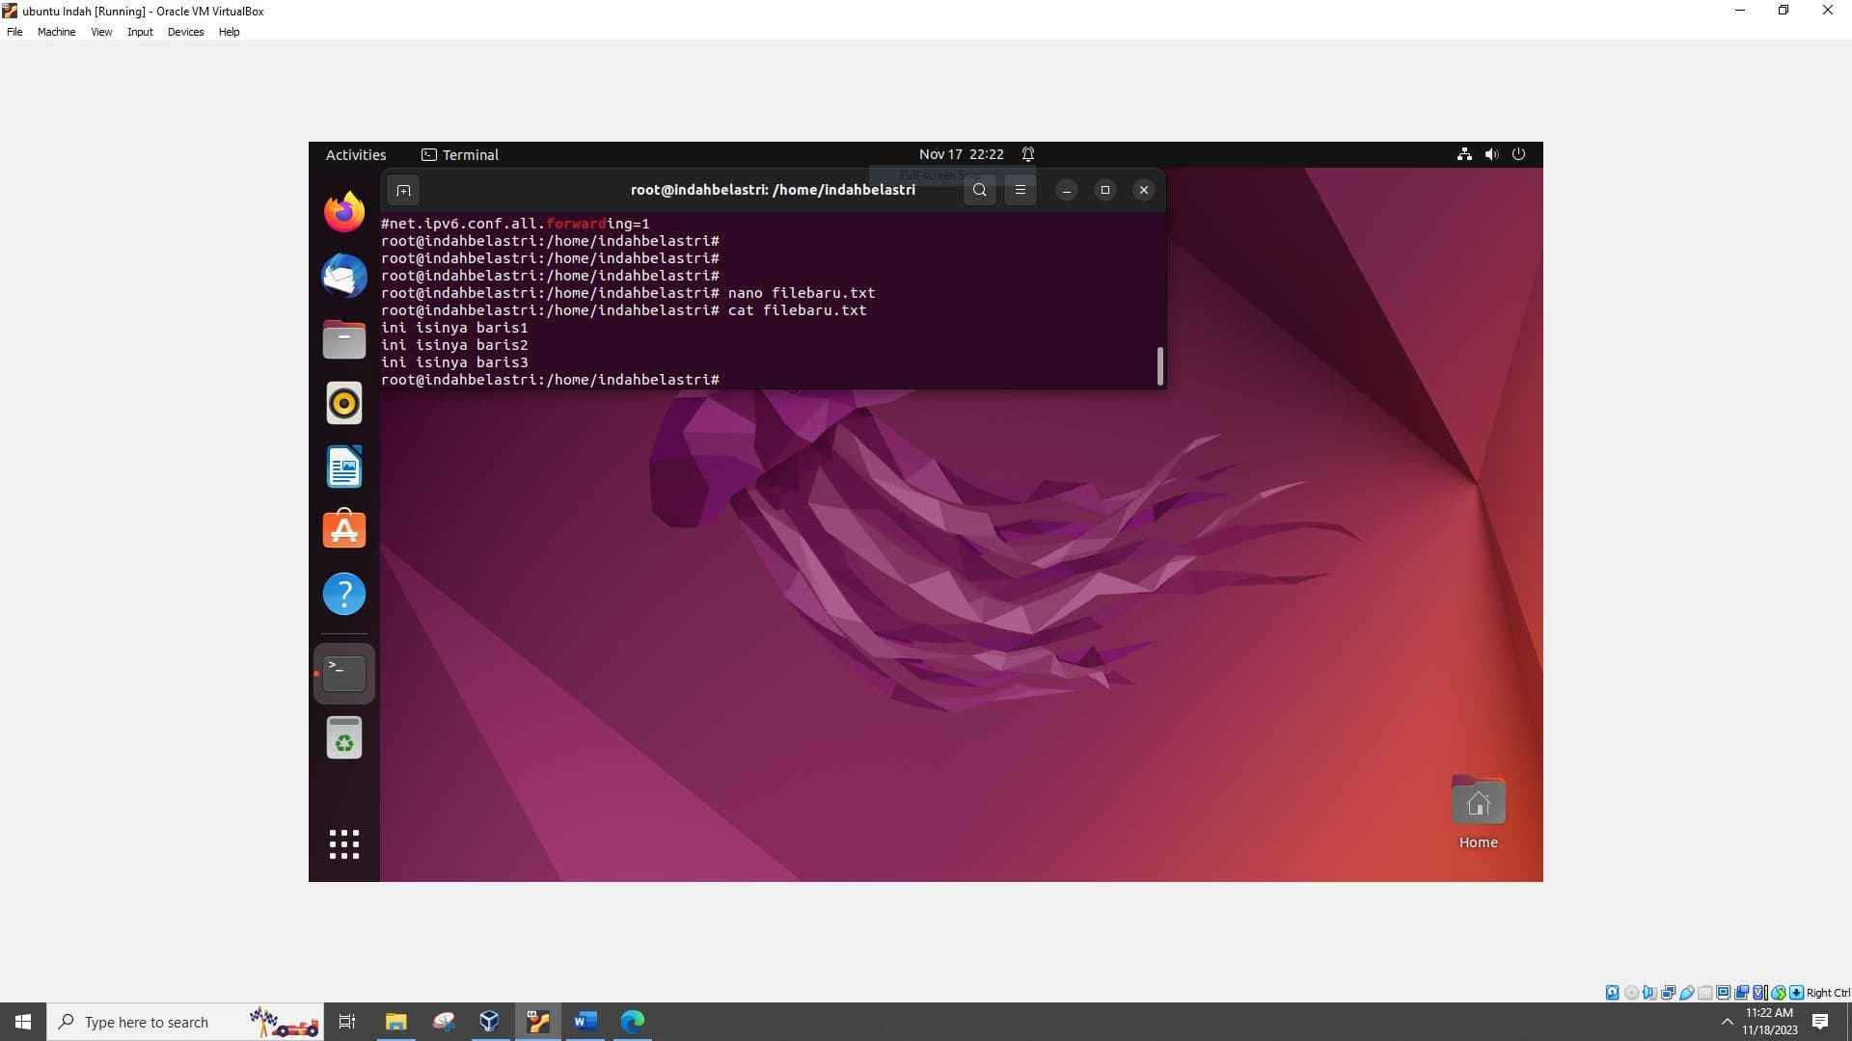Click VirtualBox hard disk activity indicator

[x=1612, y=993]
